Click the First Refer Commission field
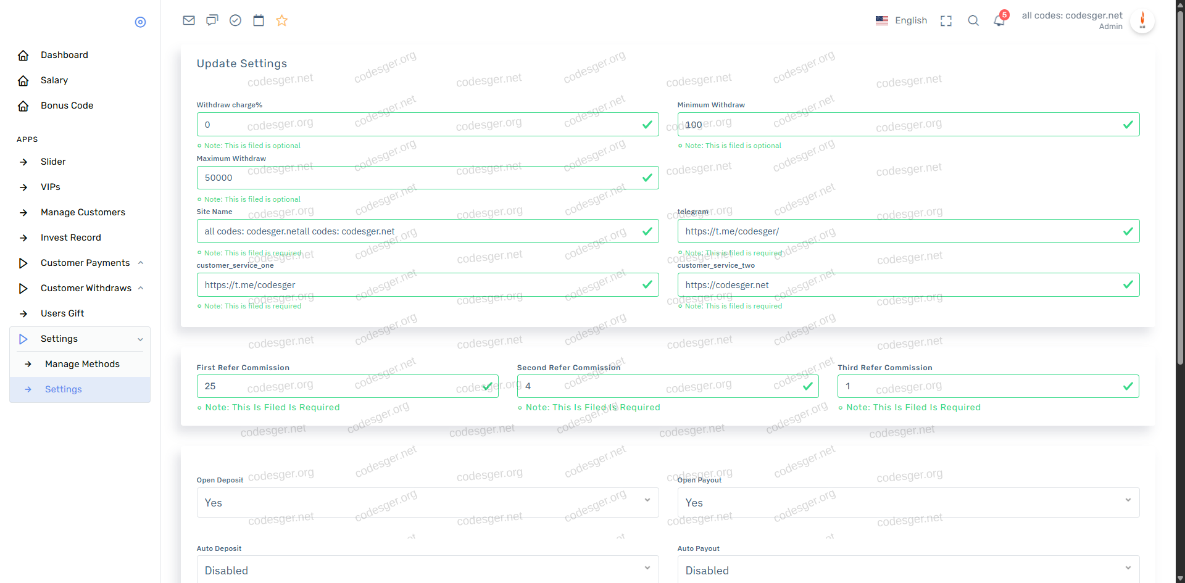The width and height of the screenshot is (1185, 583). [339, 386]
